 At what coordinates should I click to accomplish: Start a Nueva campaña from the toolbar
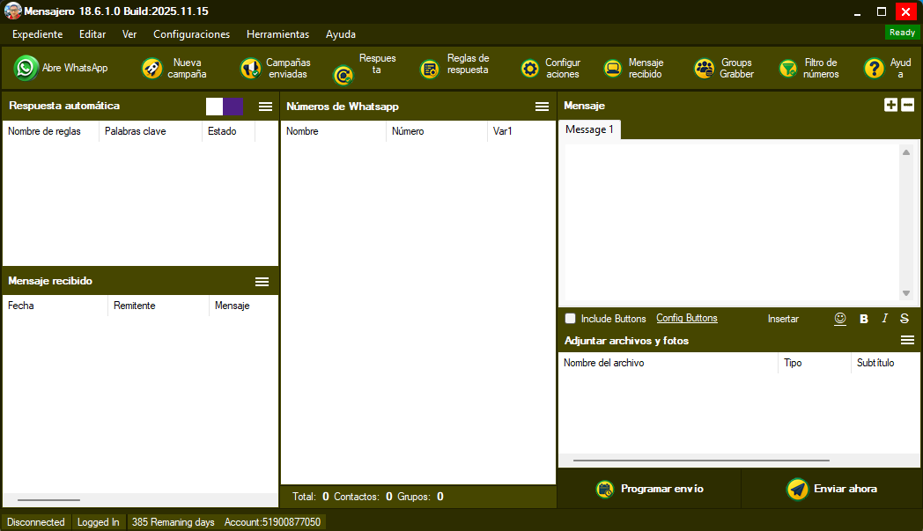tap(151, 67)
